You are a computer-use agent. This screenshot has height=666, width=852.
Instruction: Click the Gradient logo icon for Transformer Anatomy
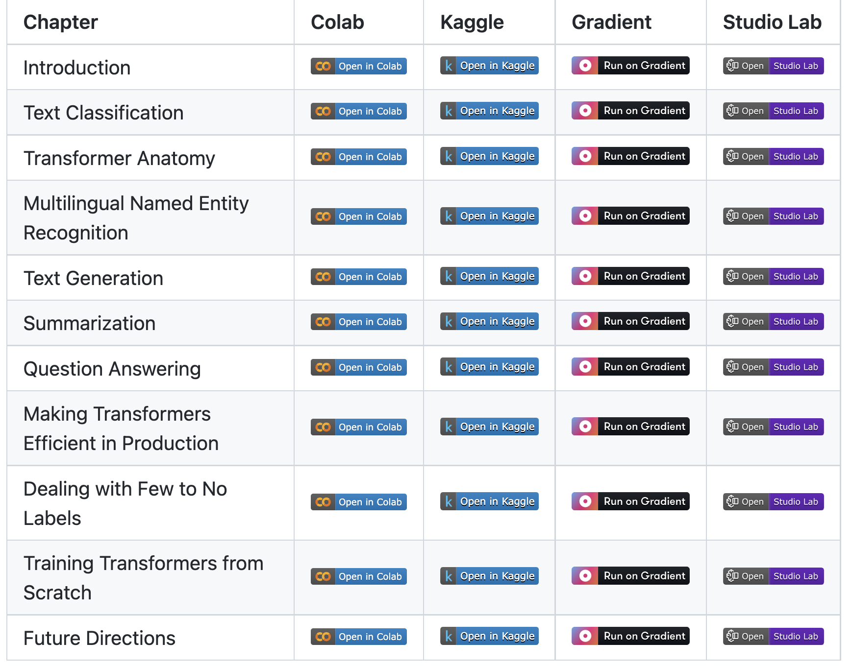pyautogui.click(x=584, y=156)
